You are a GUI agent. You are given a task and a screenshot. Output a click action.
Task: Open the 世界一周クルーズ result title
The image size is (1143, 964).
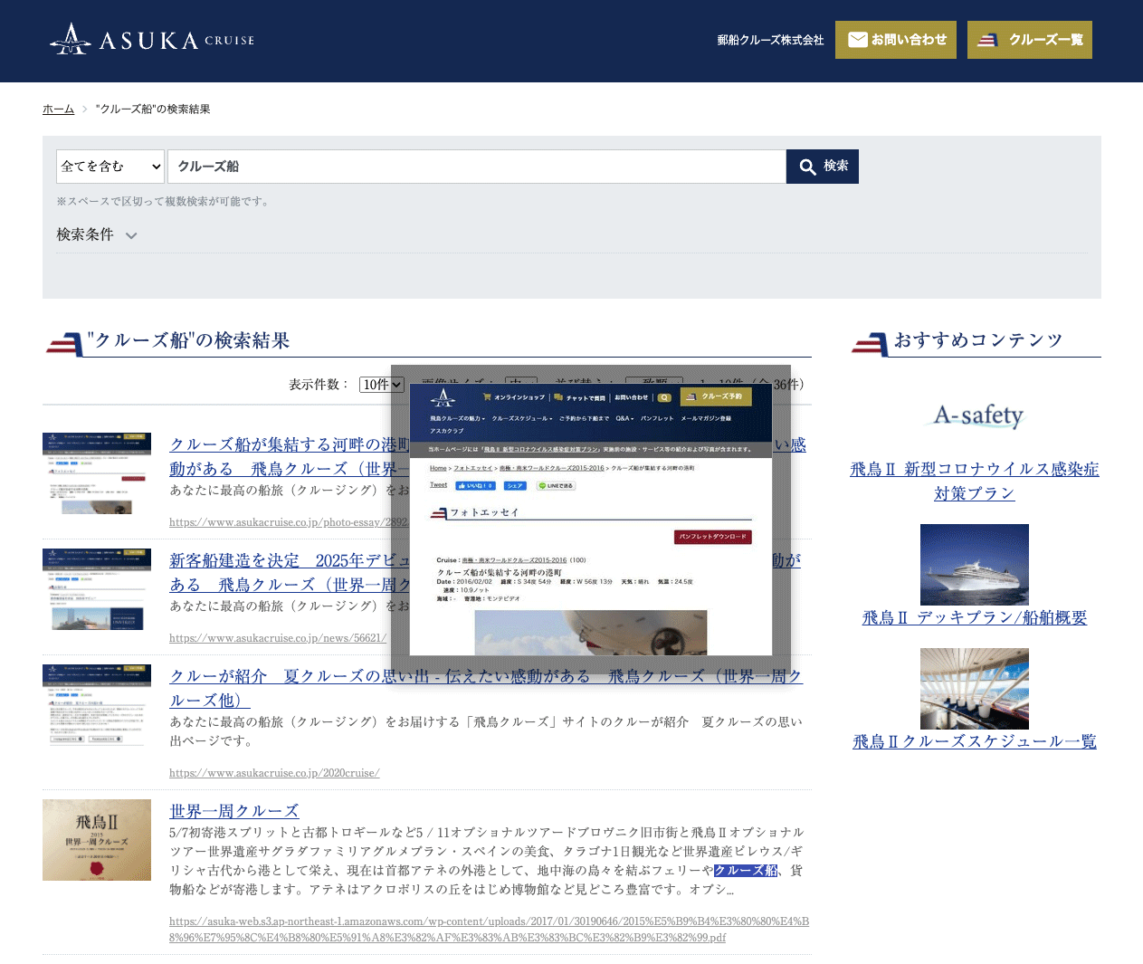(234, 812)
